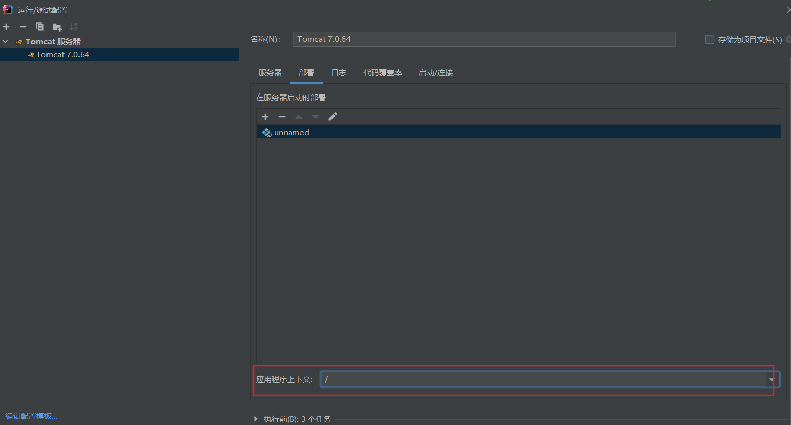The height and width of the screenshot is (425, 791).
Task: Remove the selected run configuration
Action: pyautogui.click(x=23, y=27)
